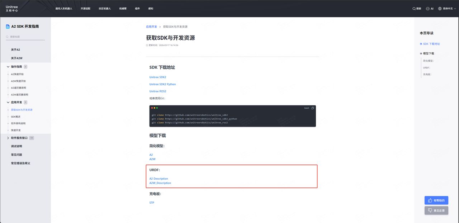Download the STP charging board file
Image resolution: width=459 pixels, height=223 pixels.
pos(152,203)
